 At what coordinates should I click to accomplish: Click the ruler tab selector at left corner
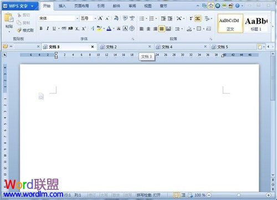click(x=5, y=55)
